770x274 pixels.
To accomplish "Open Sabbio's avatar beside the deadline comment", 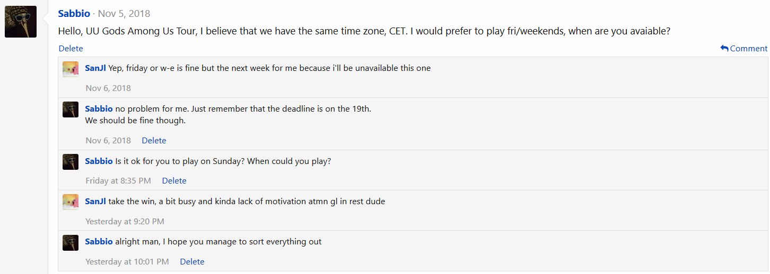I will 71,109.
